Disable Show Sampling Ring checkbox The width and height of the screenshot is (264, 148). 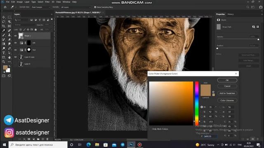95,7
